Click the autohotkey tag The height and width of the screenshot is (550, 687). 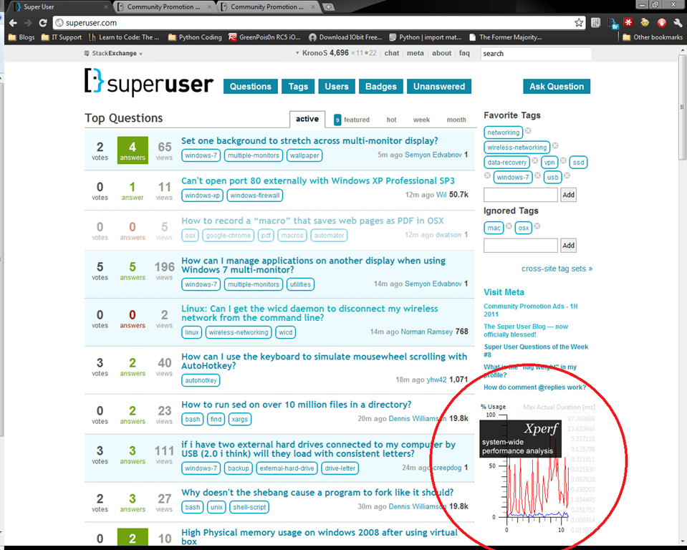[x=201, y=380]
